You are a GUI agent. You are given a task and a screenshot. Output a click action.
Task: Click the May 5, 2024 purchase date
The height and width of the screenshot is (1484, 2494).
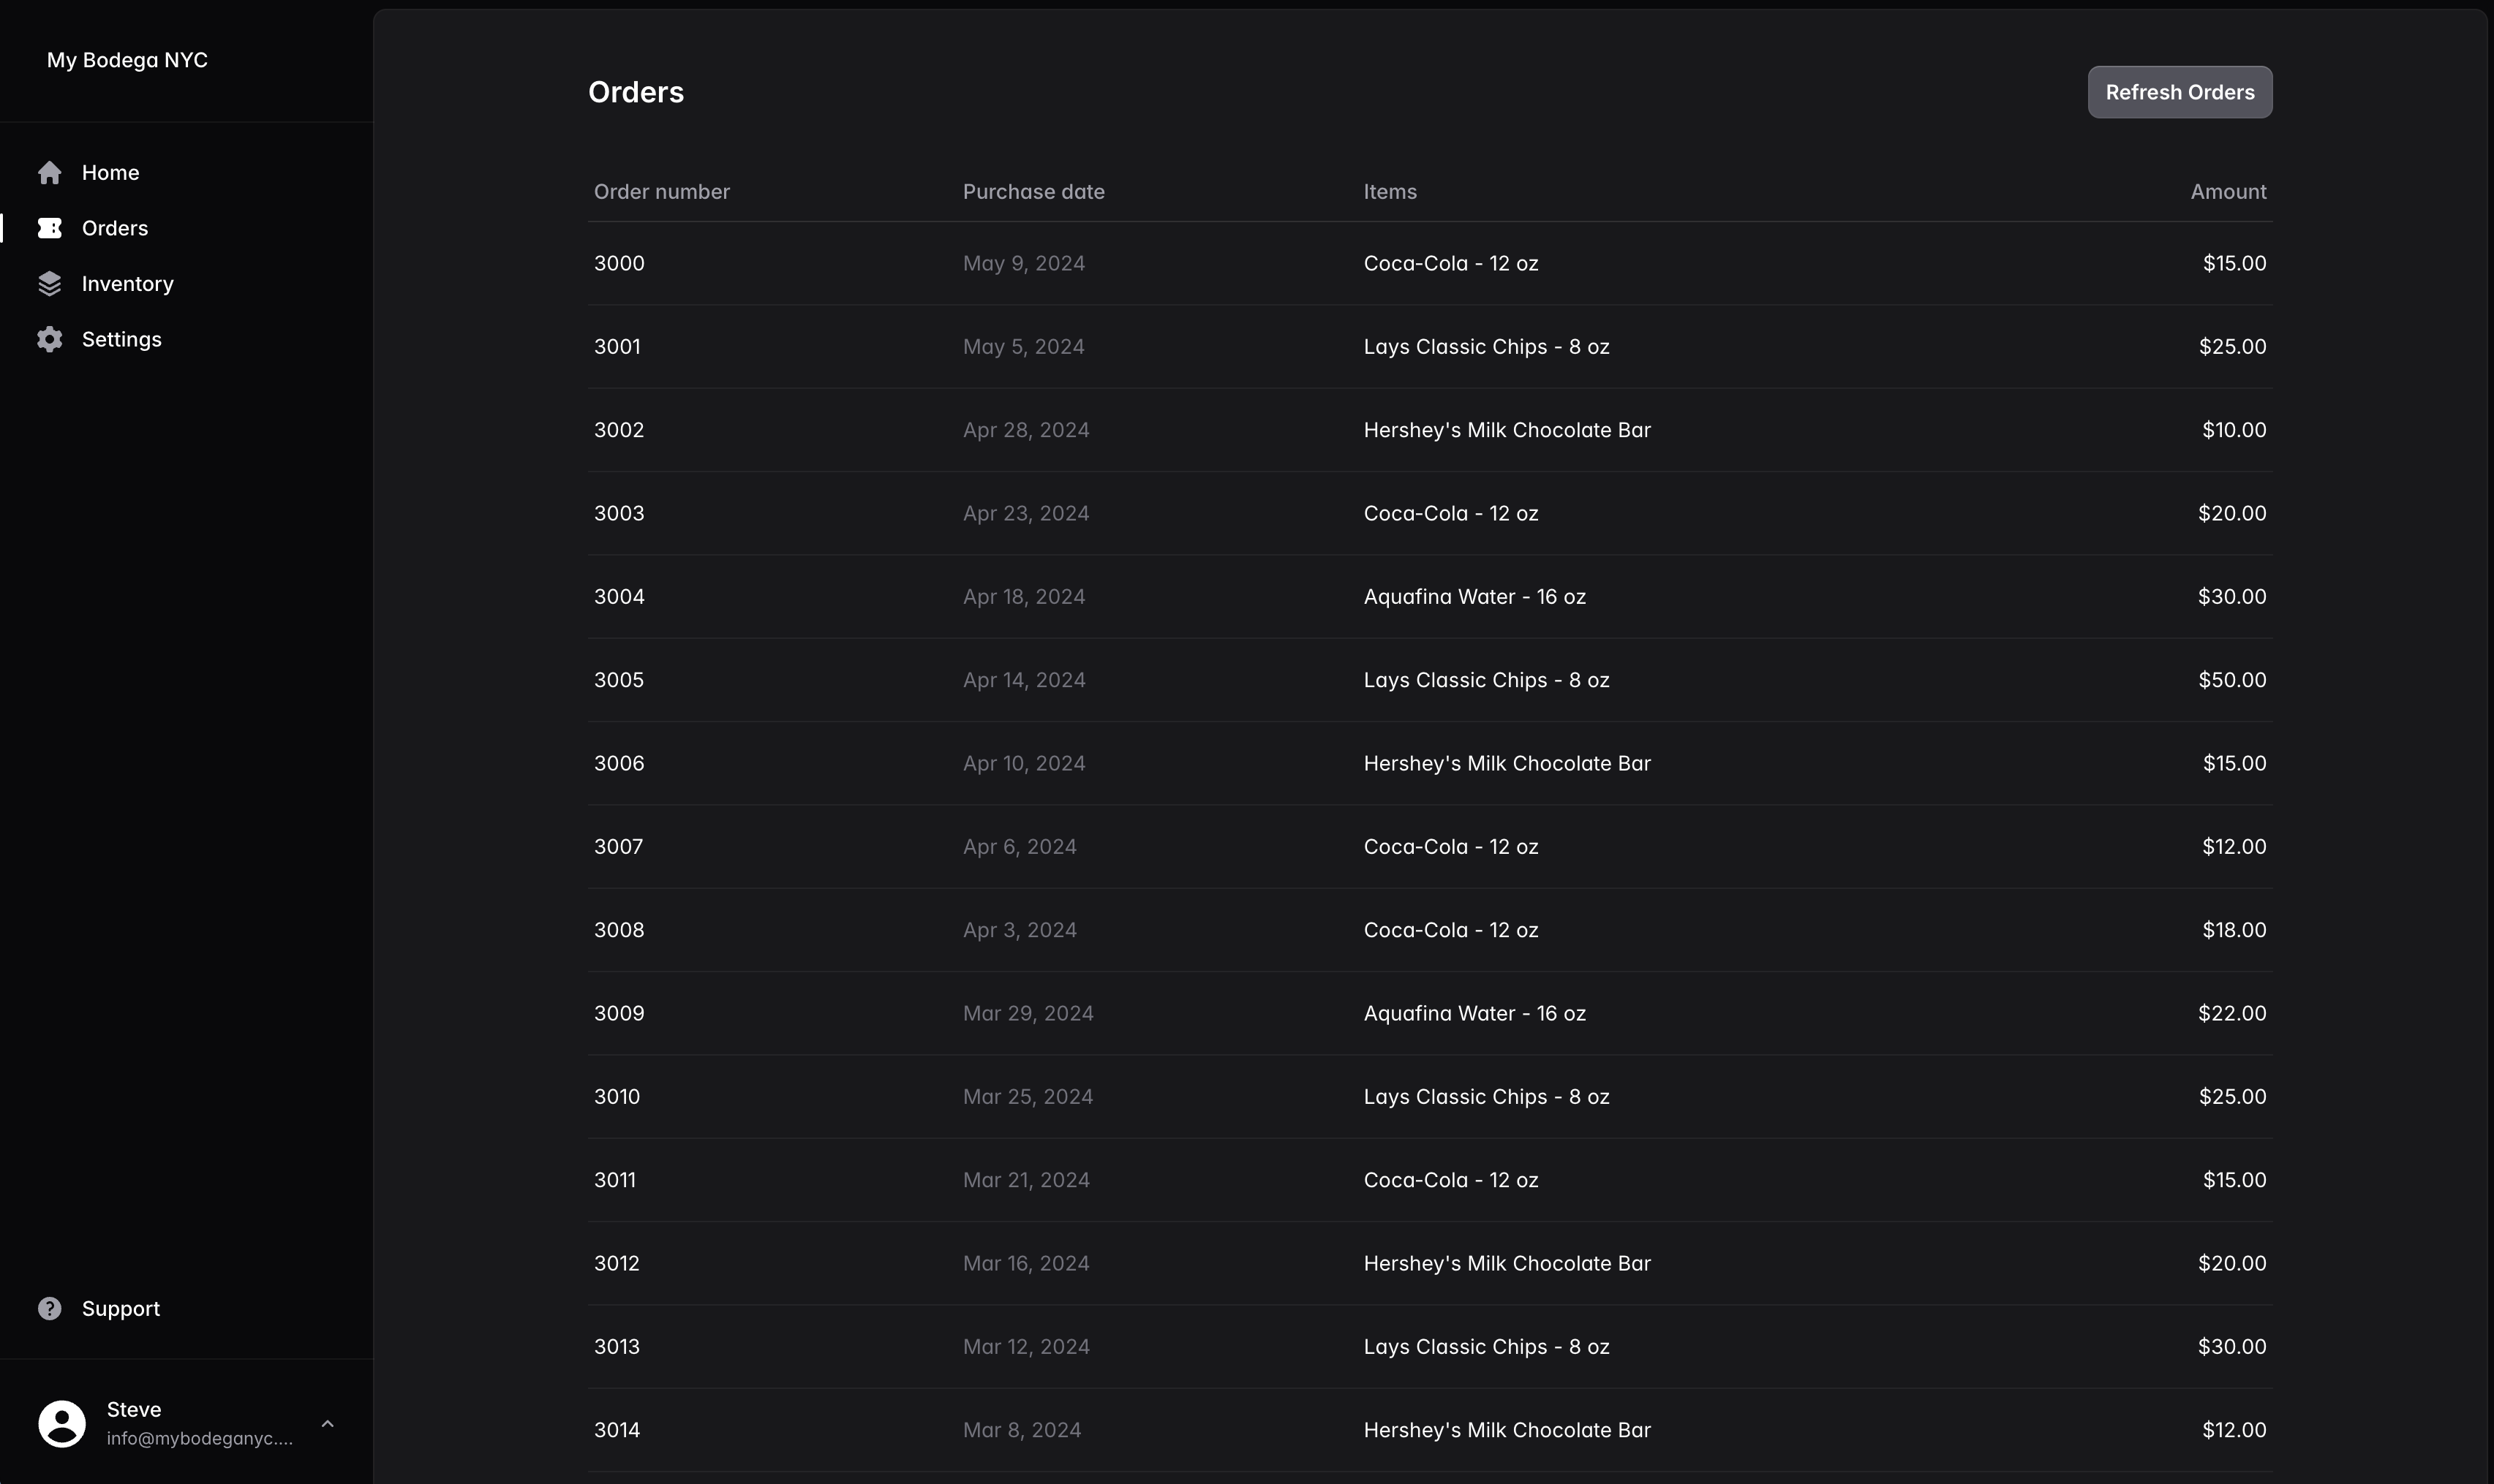tap(1023, 347)
